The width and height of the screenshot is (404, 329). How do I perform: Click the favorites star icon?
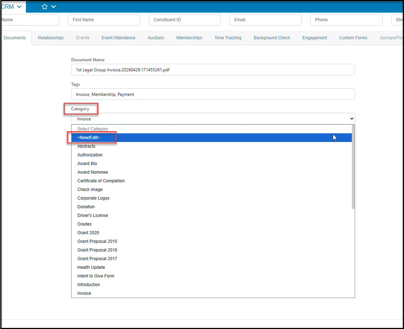tap(45, 7)
